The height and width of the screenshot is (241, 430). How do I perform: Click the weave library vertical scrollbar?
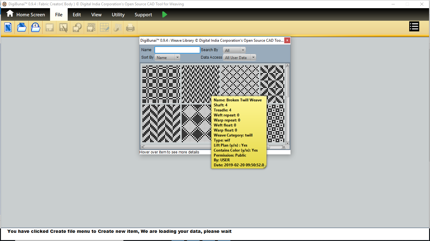pos(287,82)
